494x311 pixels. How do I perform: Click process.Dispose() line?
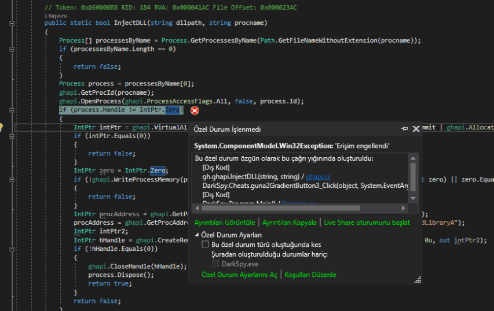point(121,275)
